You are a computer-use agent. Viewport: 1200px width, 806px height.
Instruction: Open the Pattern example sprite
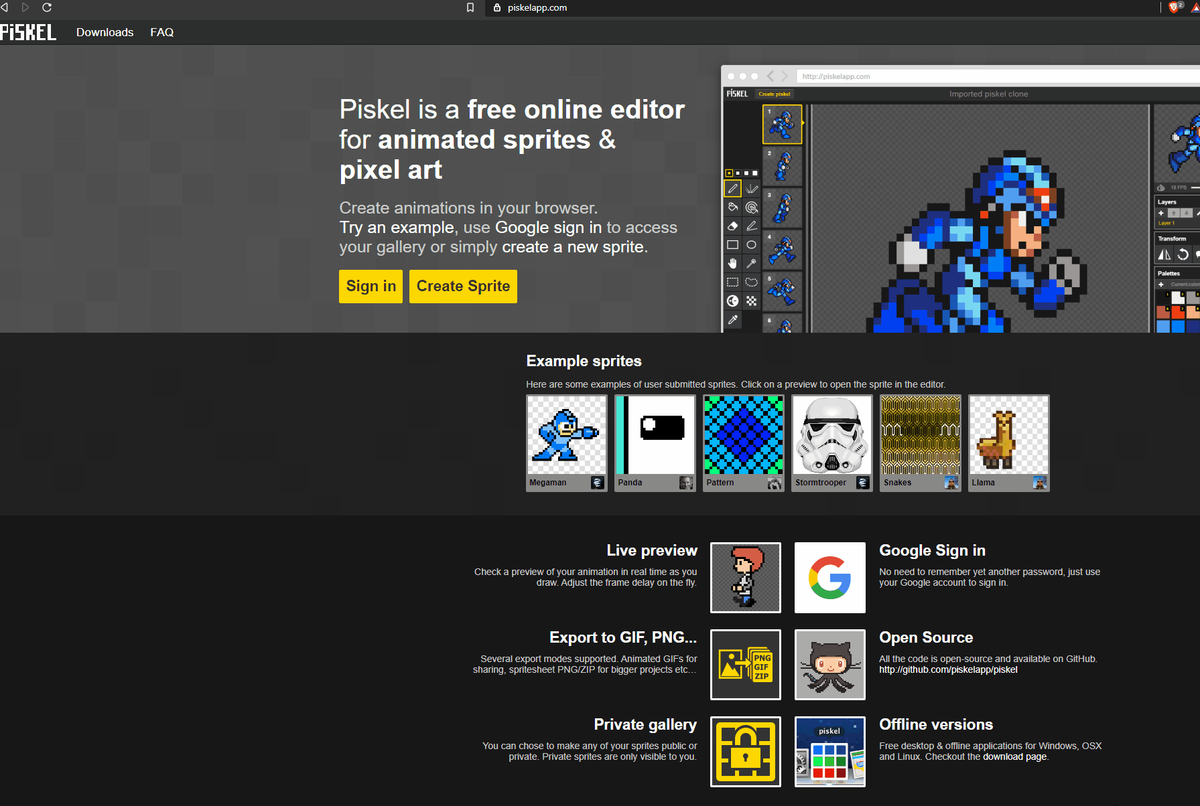point(744,443)
